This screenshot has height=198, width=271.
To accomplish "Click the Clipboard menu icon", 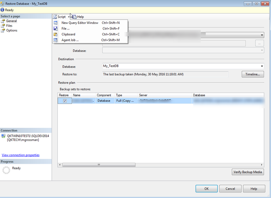I will point(56,34).
